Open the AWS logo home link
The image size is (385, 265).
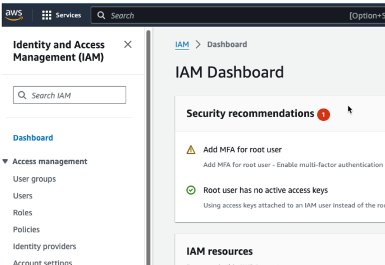tap(14, 15)
